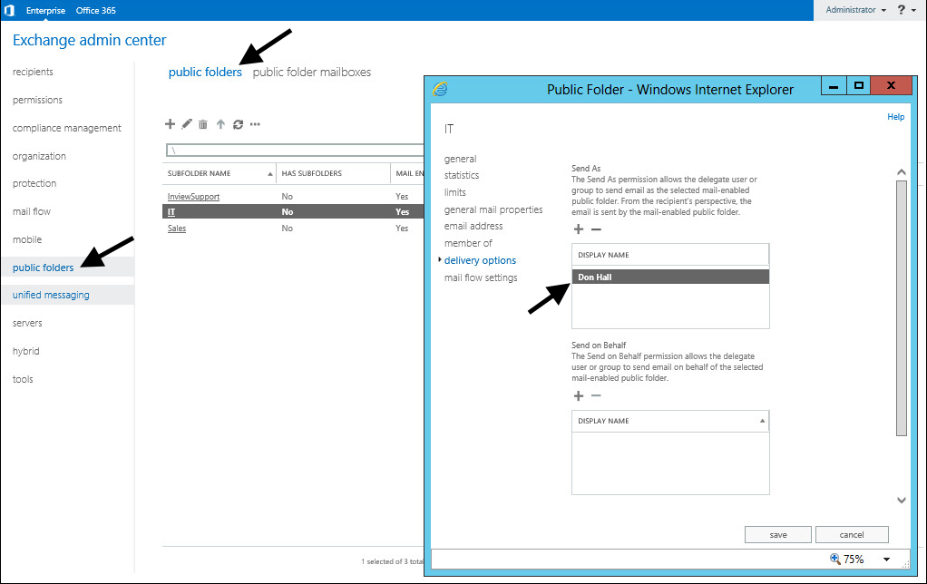The height and width of the screenshot is (584, 927).
Task: Select the IT folder row
Action: coord(293,211)
